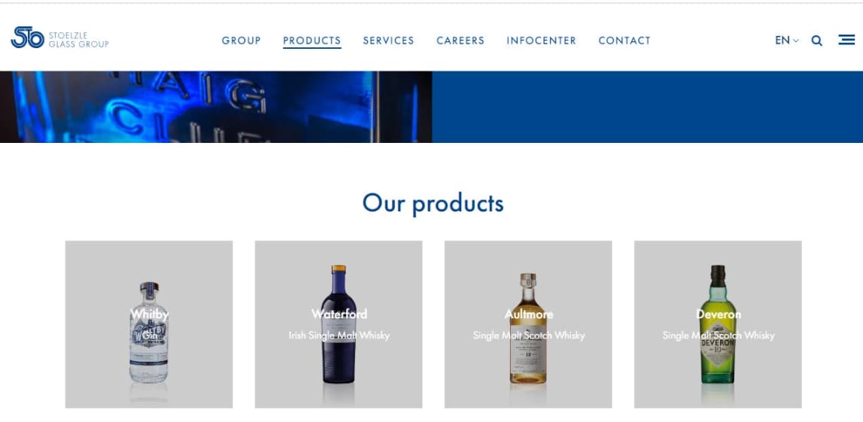Open the Careers navigation link
Screen dimensions: 863x422
(460, 40)
